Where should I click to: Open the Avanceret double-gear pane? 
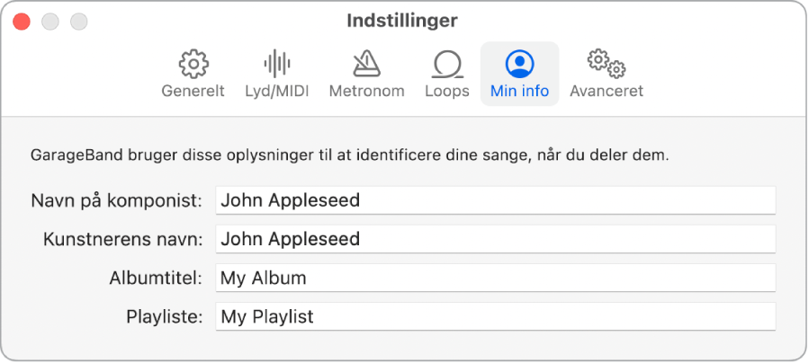pyautogui.click(x=607, y=74)
